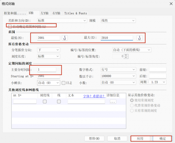Increase the 编号/标签角度 stepper value
Screen dimensions: 175x143
(126, 55)
